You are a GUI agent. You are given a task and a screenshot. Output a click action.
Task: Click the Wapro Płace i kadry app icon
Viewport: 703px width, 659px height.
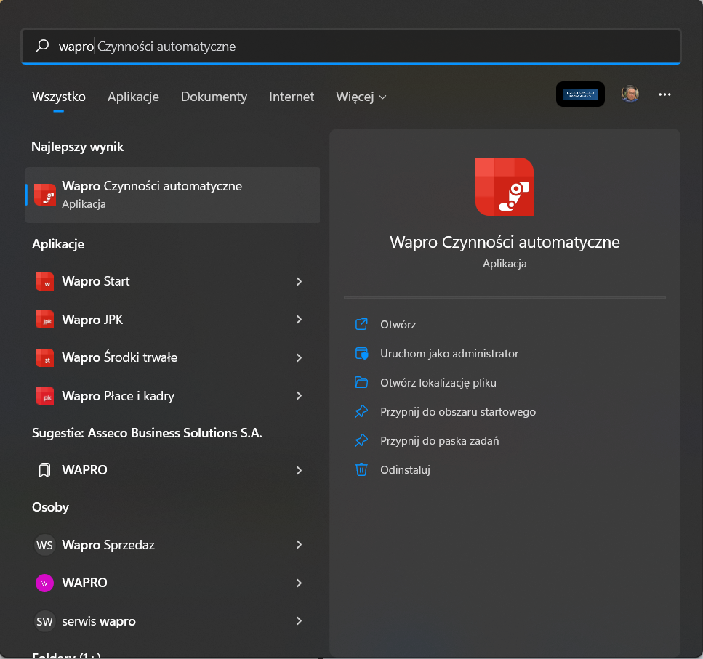pyautogui.click(x=45, y=395)
